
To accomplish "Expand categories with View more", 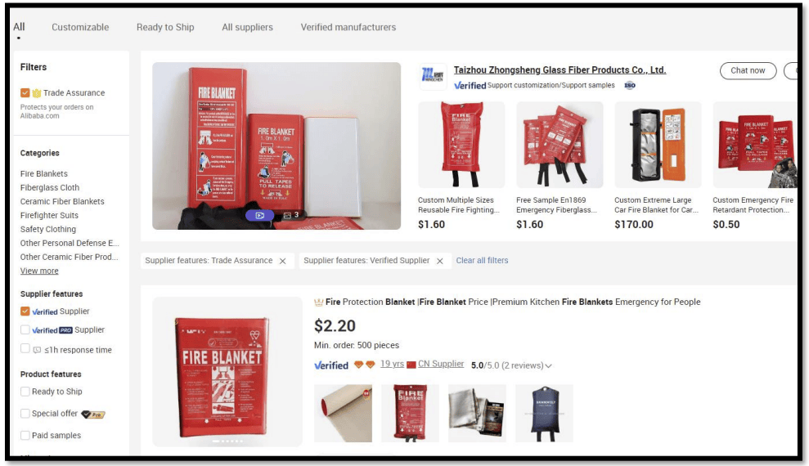I will point(39,271).
